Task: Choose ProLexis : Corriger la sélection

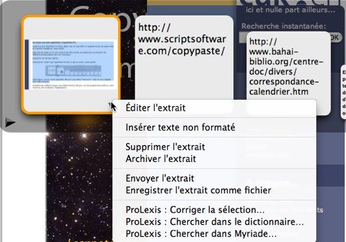Action: [214, 209]
